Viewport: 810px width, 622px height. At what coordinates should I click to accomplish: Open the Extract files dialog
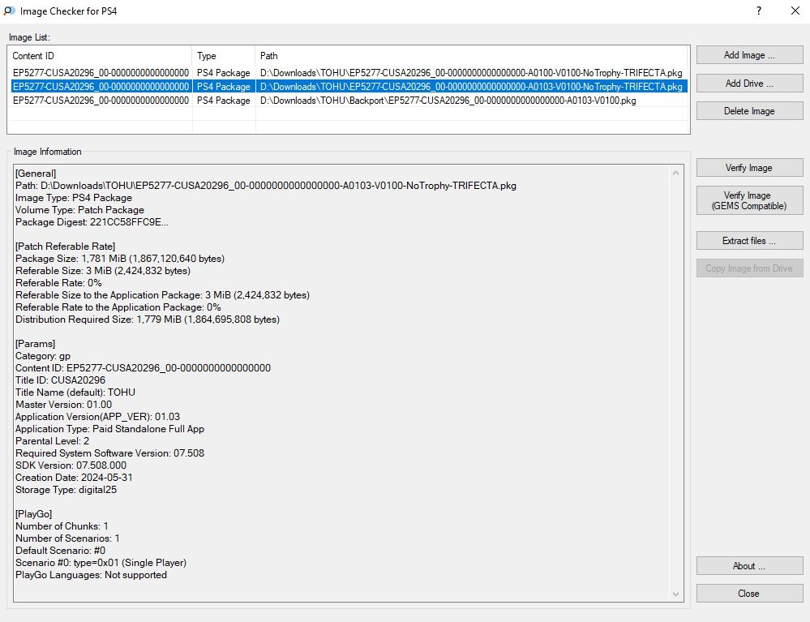[749, 241]
